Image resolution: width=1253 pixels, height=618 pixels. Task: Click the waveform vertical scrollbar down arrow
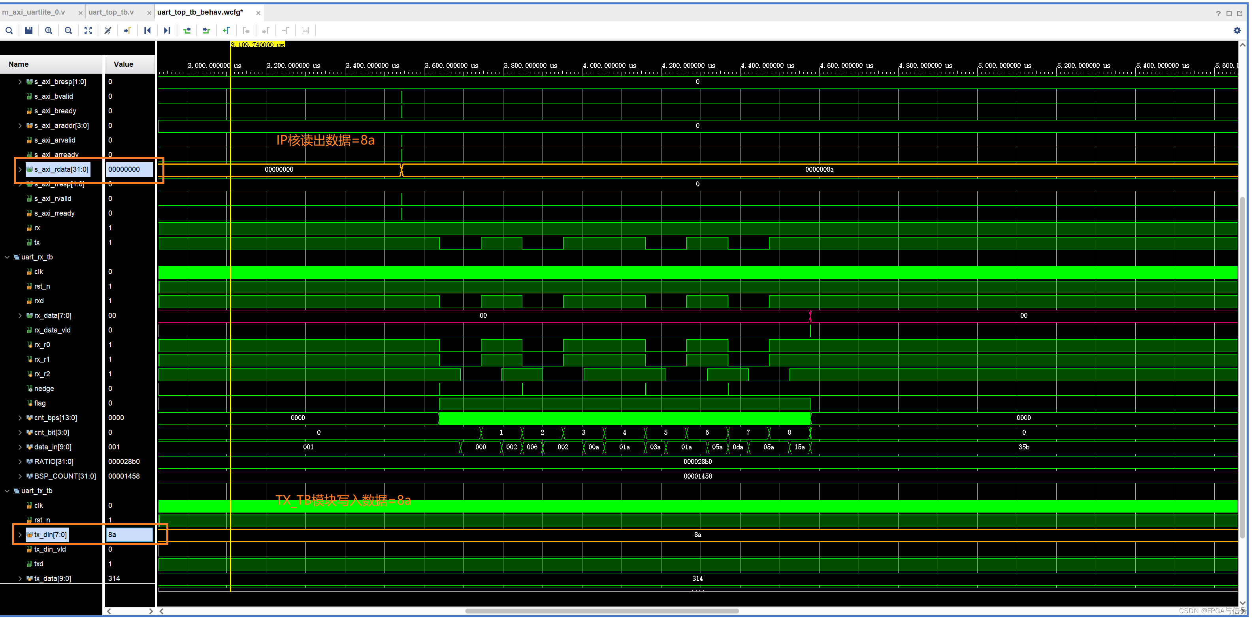1242,603
